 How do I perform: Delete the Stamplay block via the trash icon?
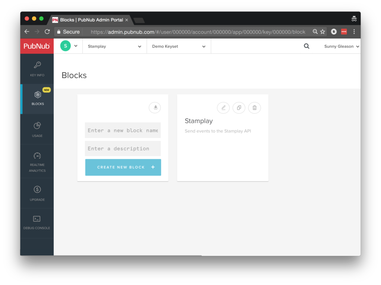(254, 108)
